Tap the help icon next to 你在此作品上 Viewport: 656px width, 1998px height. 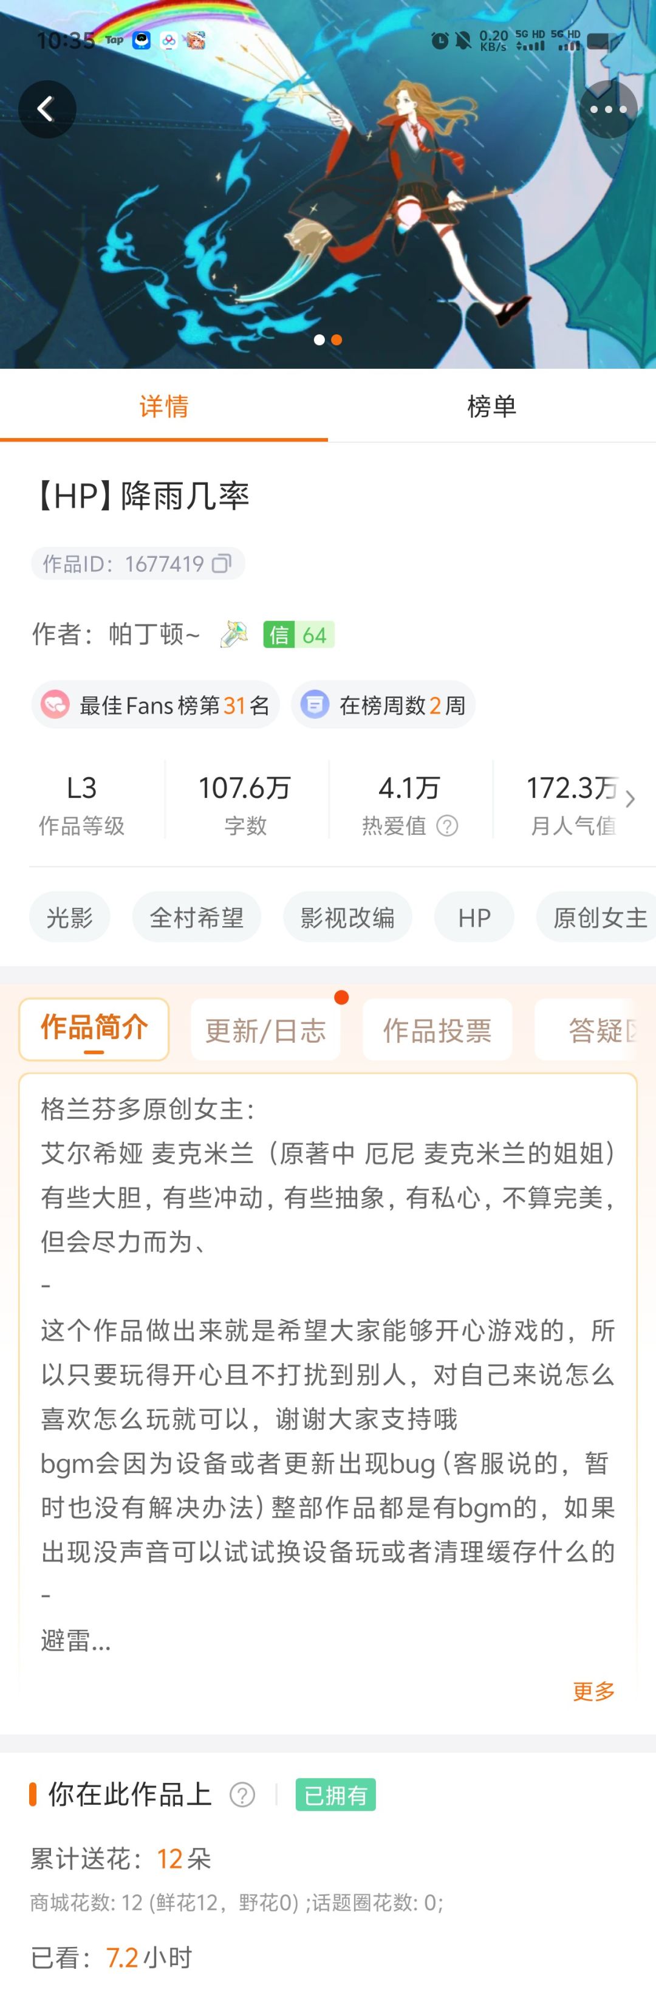coord(242,1794)
